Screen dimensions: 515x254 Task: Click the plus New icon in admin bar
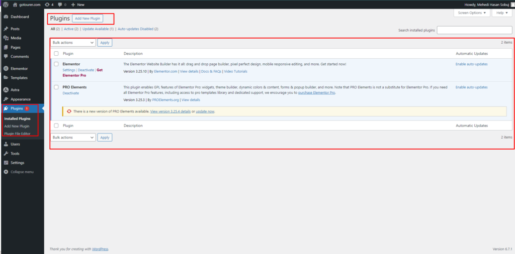73,5
